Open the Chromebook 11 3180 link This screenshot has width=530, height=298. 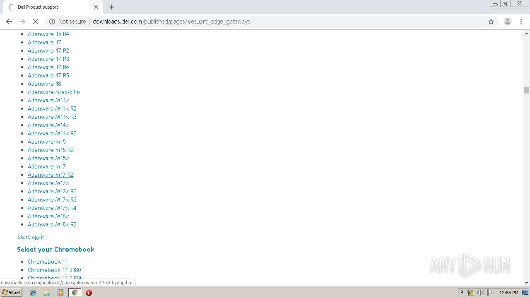(54, 270)
